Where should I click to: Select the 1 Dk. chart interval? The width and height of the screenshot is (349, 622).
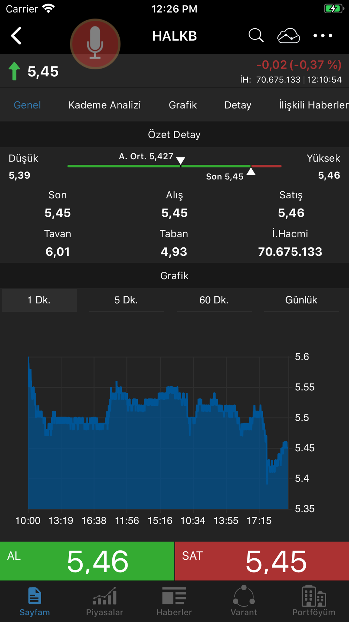pyautogui.click(x=39, y=300)
